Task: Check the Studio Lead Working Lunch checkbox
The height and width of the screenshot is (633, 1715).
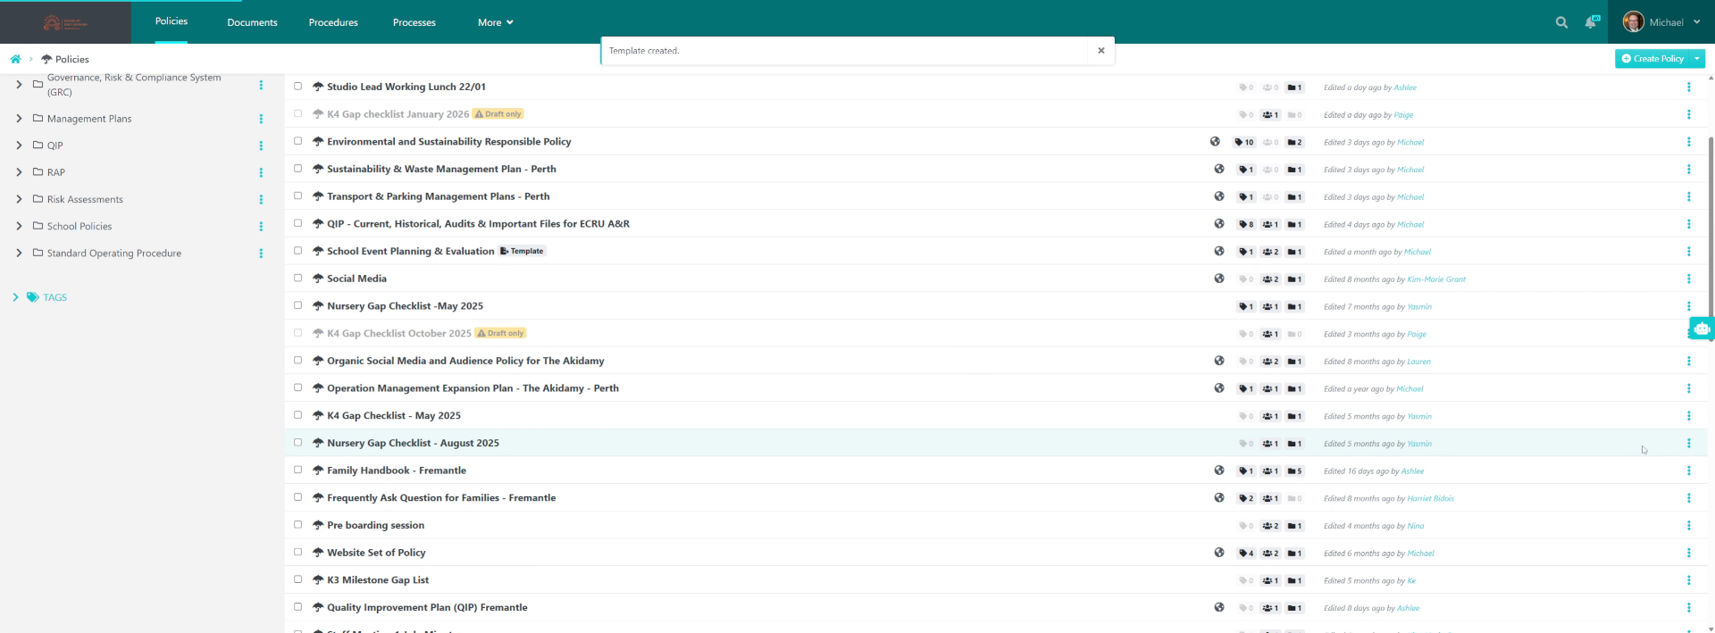Action: click(297, 87)
